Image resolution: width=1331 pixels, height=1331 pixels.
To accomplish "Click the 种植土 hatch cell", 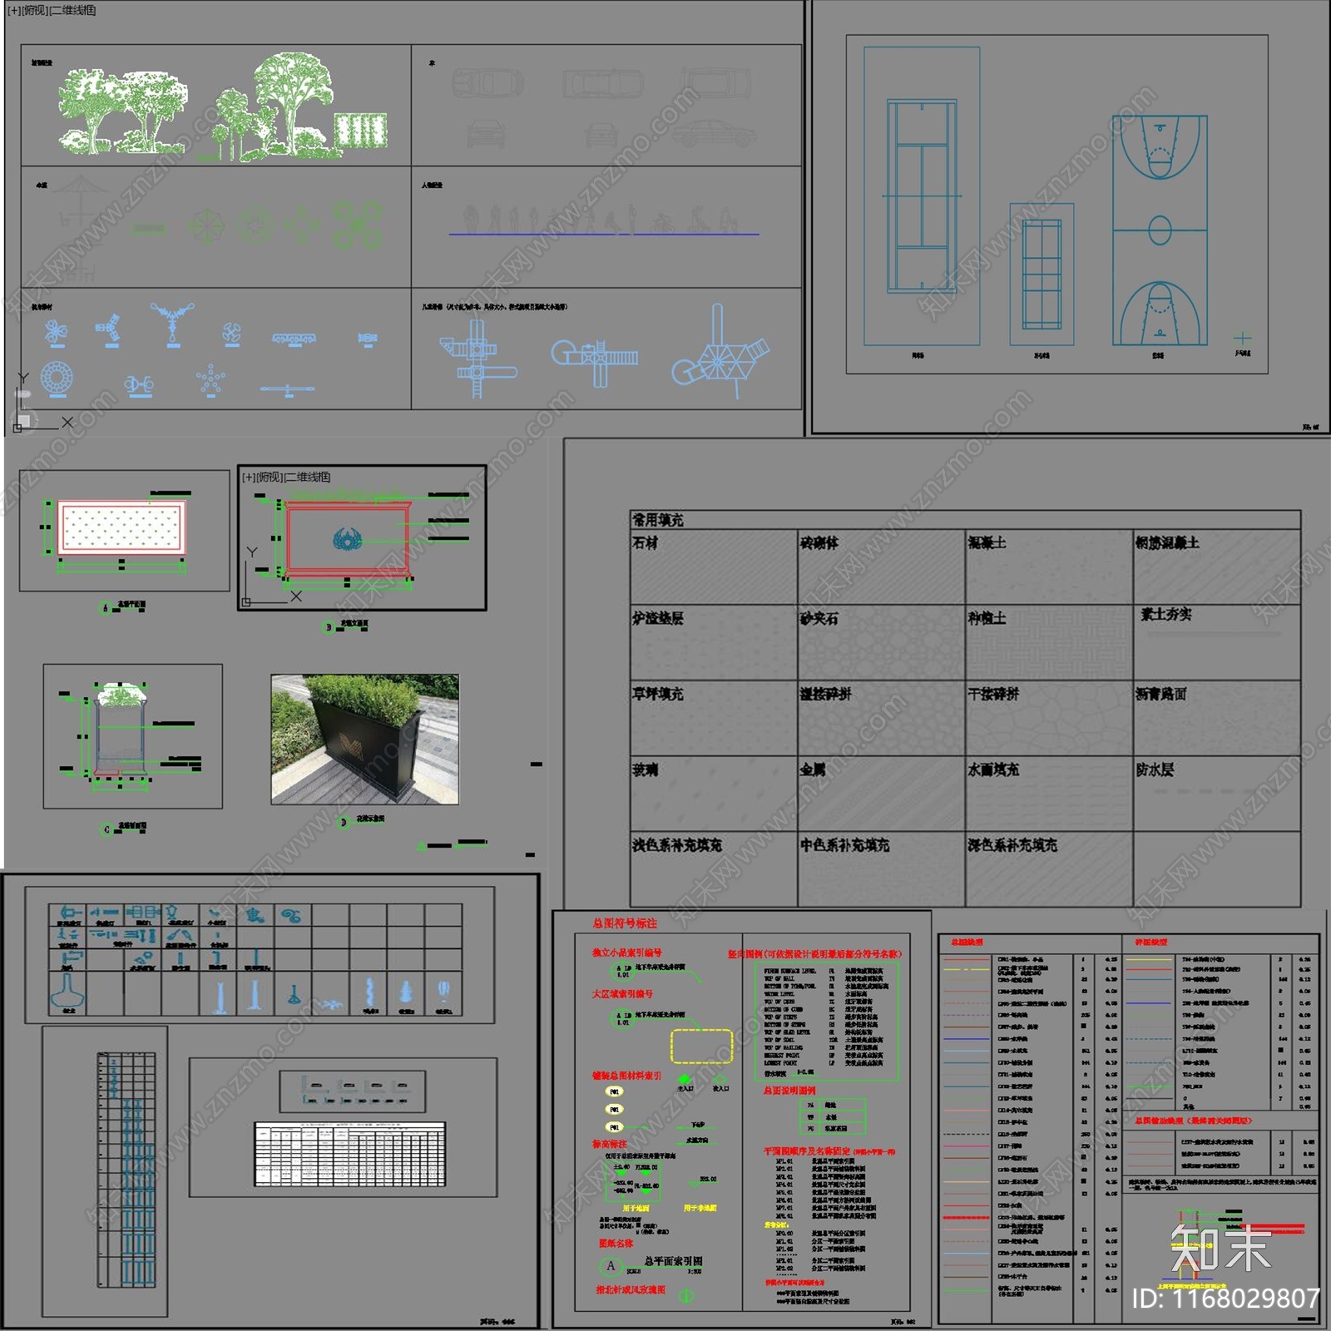I will [x=1050, y=642].
